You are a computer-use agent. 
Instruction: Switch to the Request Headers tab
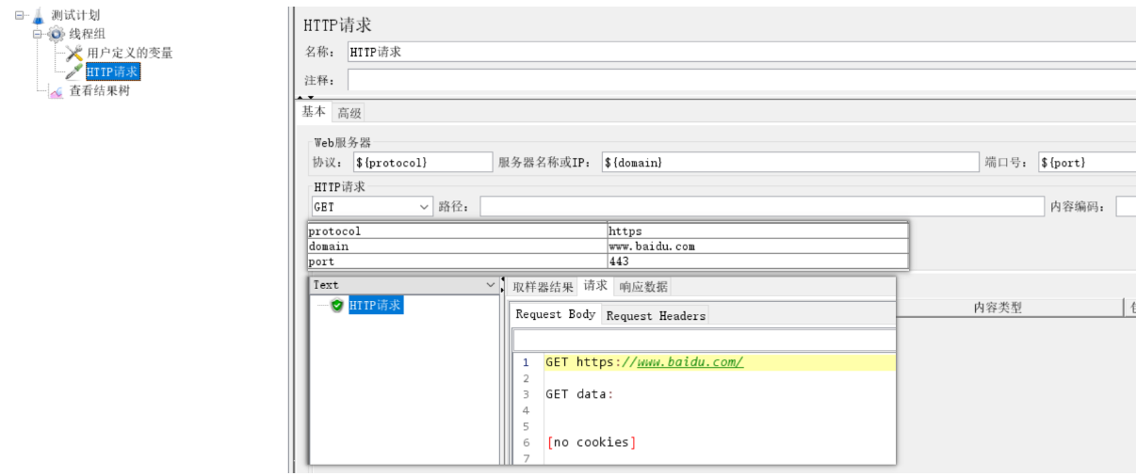pos(656,316)
